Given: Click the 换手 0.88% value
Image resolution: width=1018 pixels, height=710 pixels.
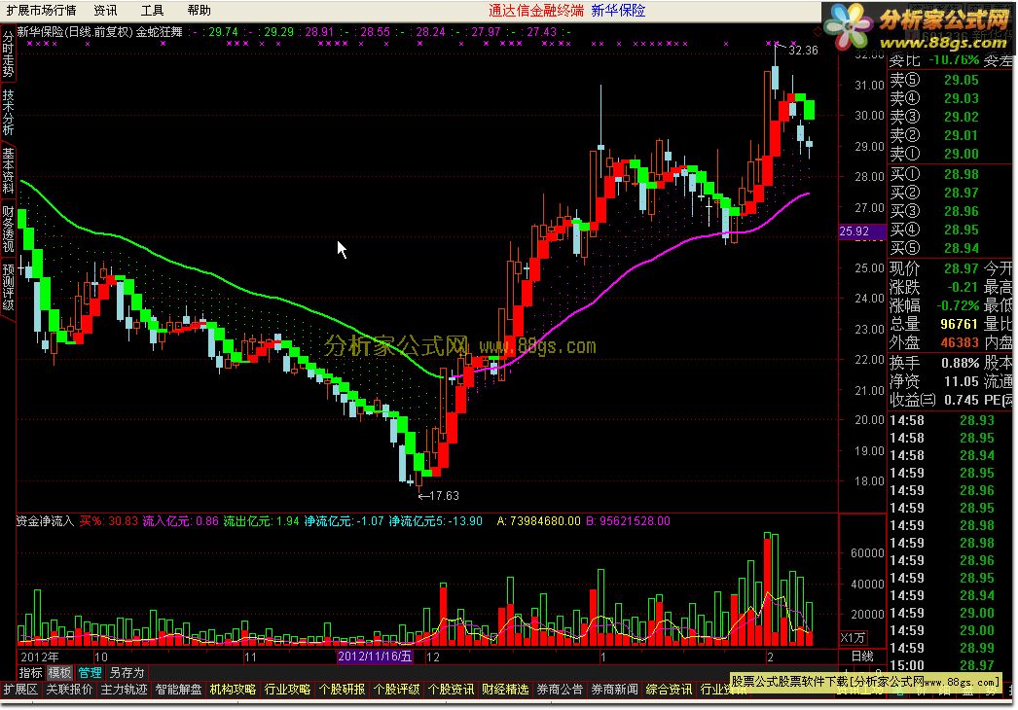Looking at the screenshot, I should (x=961, y=363).
